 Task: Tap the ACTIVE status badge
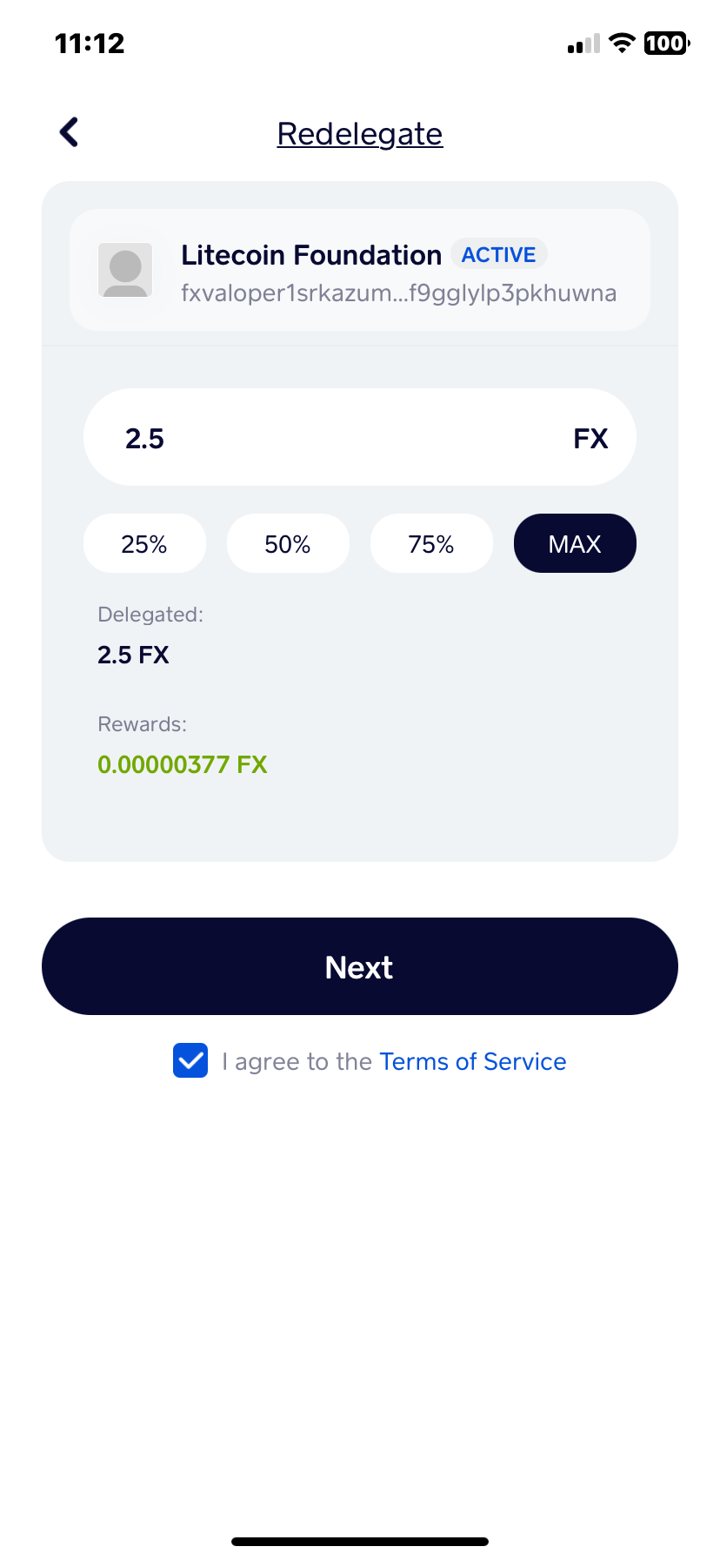498,254
